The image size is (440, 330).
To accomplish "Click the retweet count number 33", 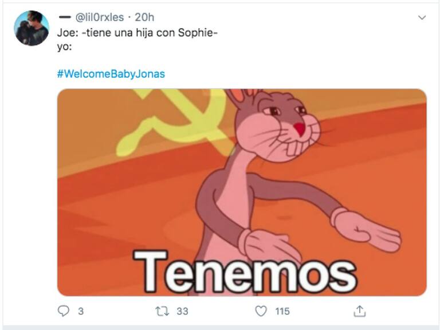I will click(x=182, y=311).
